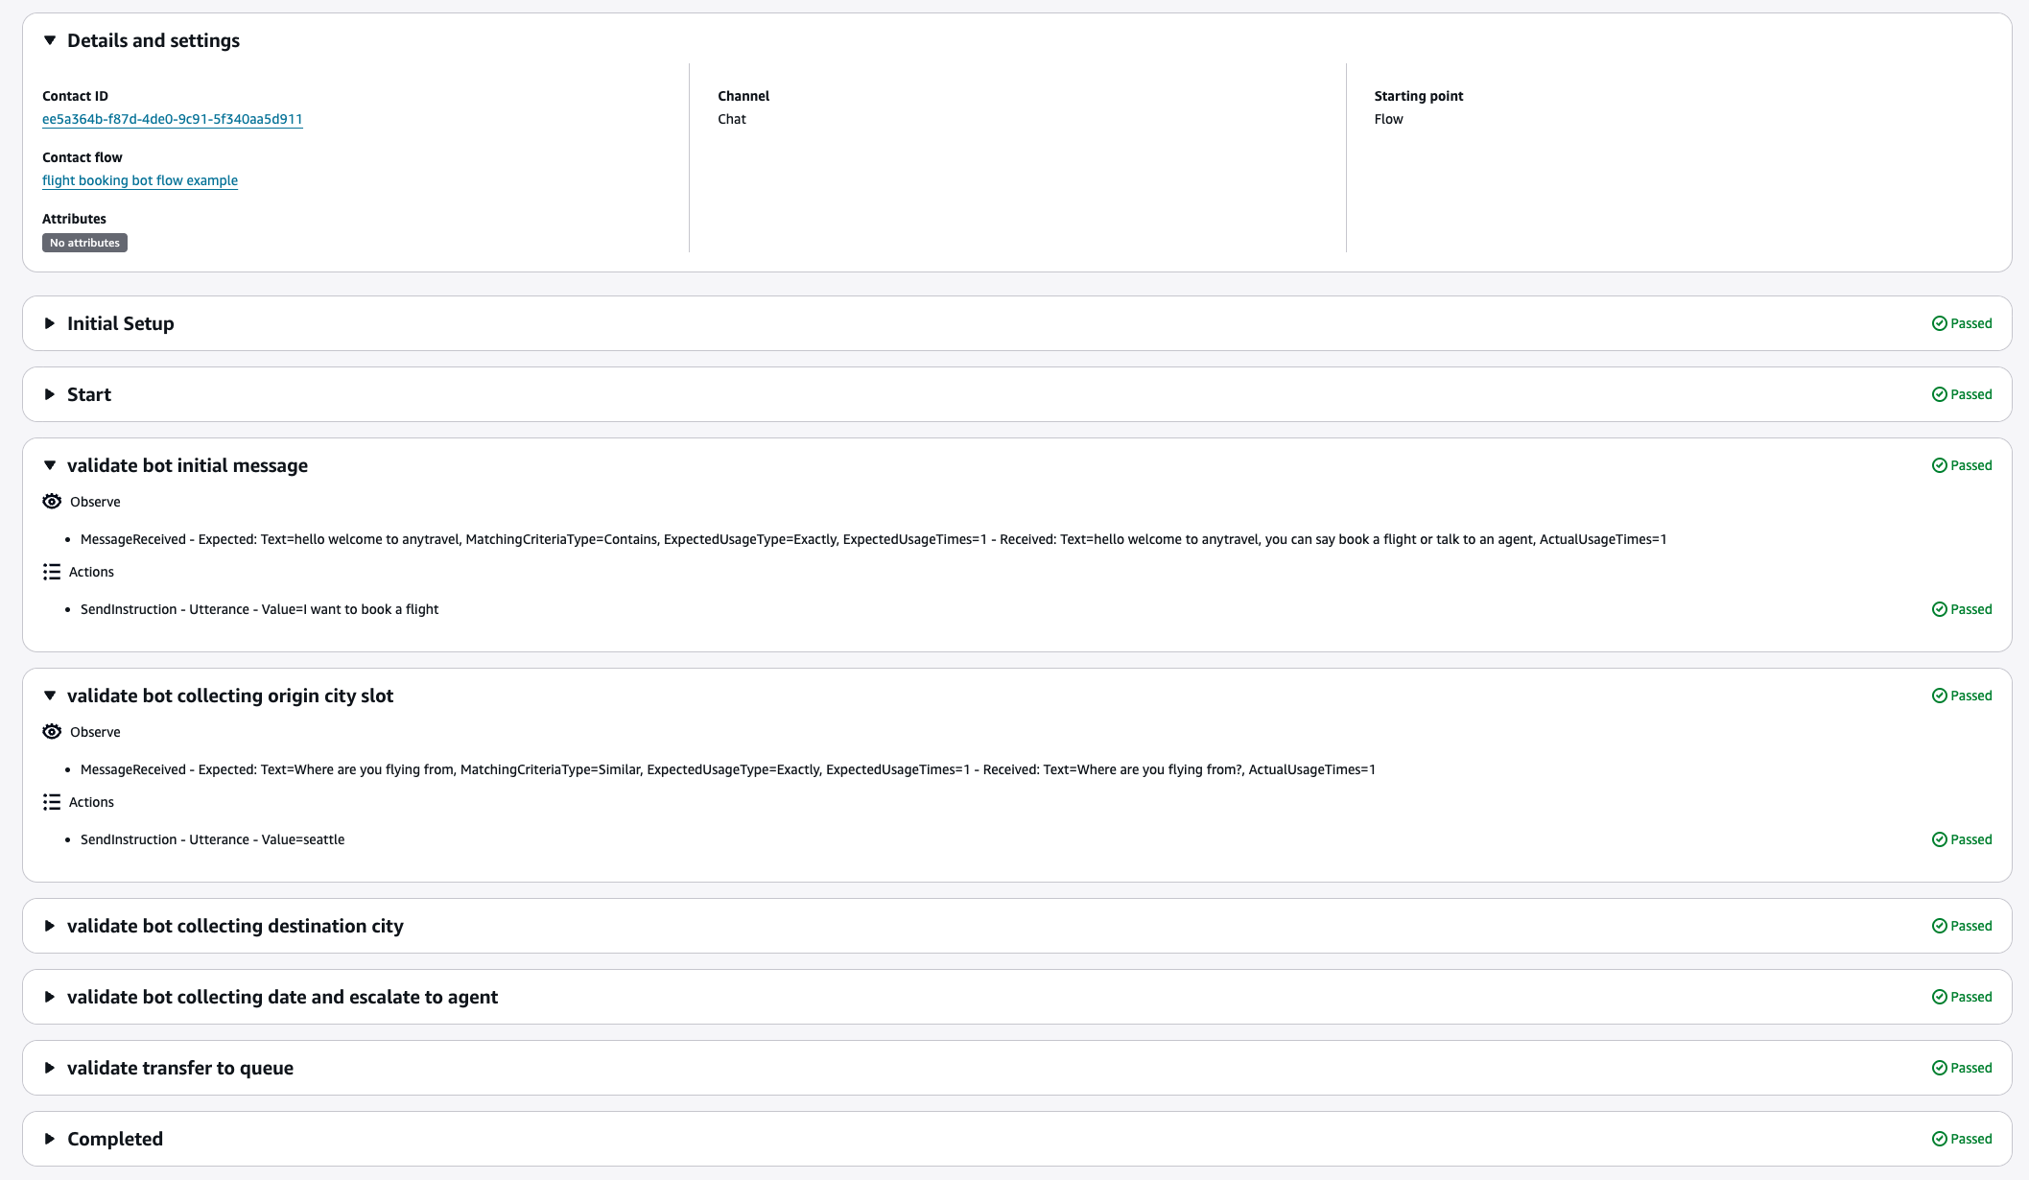Click the No attributes badge
2029x1180 pixels.
click(84, 243)
